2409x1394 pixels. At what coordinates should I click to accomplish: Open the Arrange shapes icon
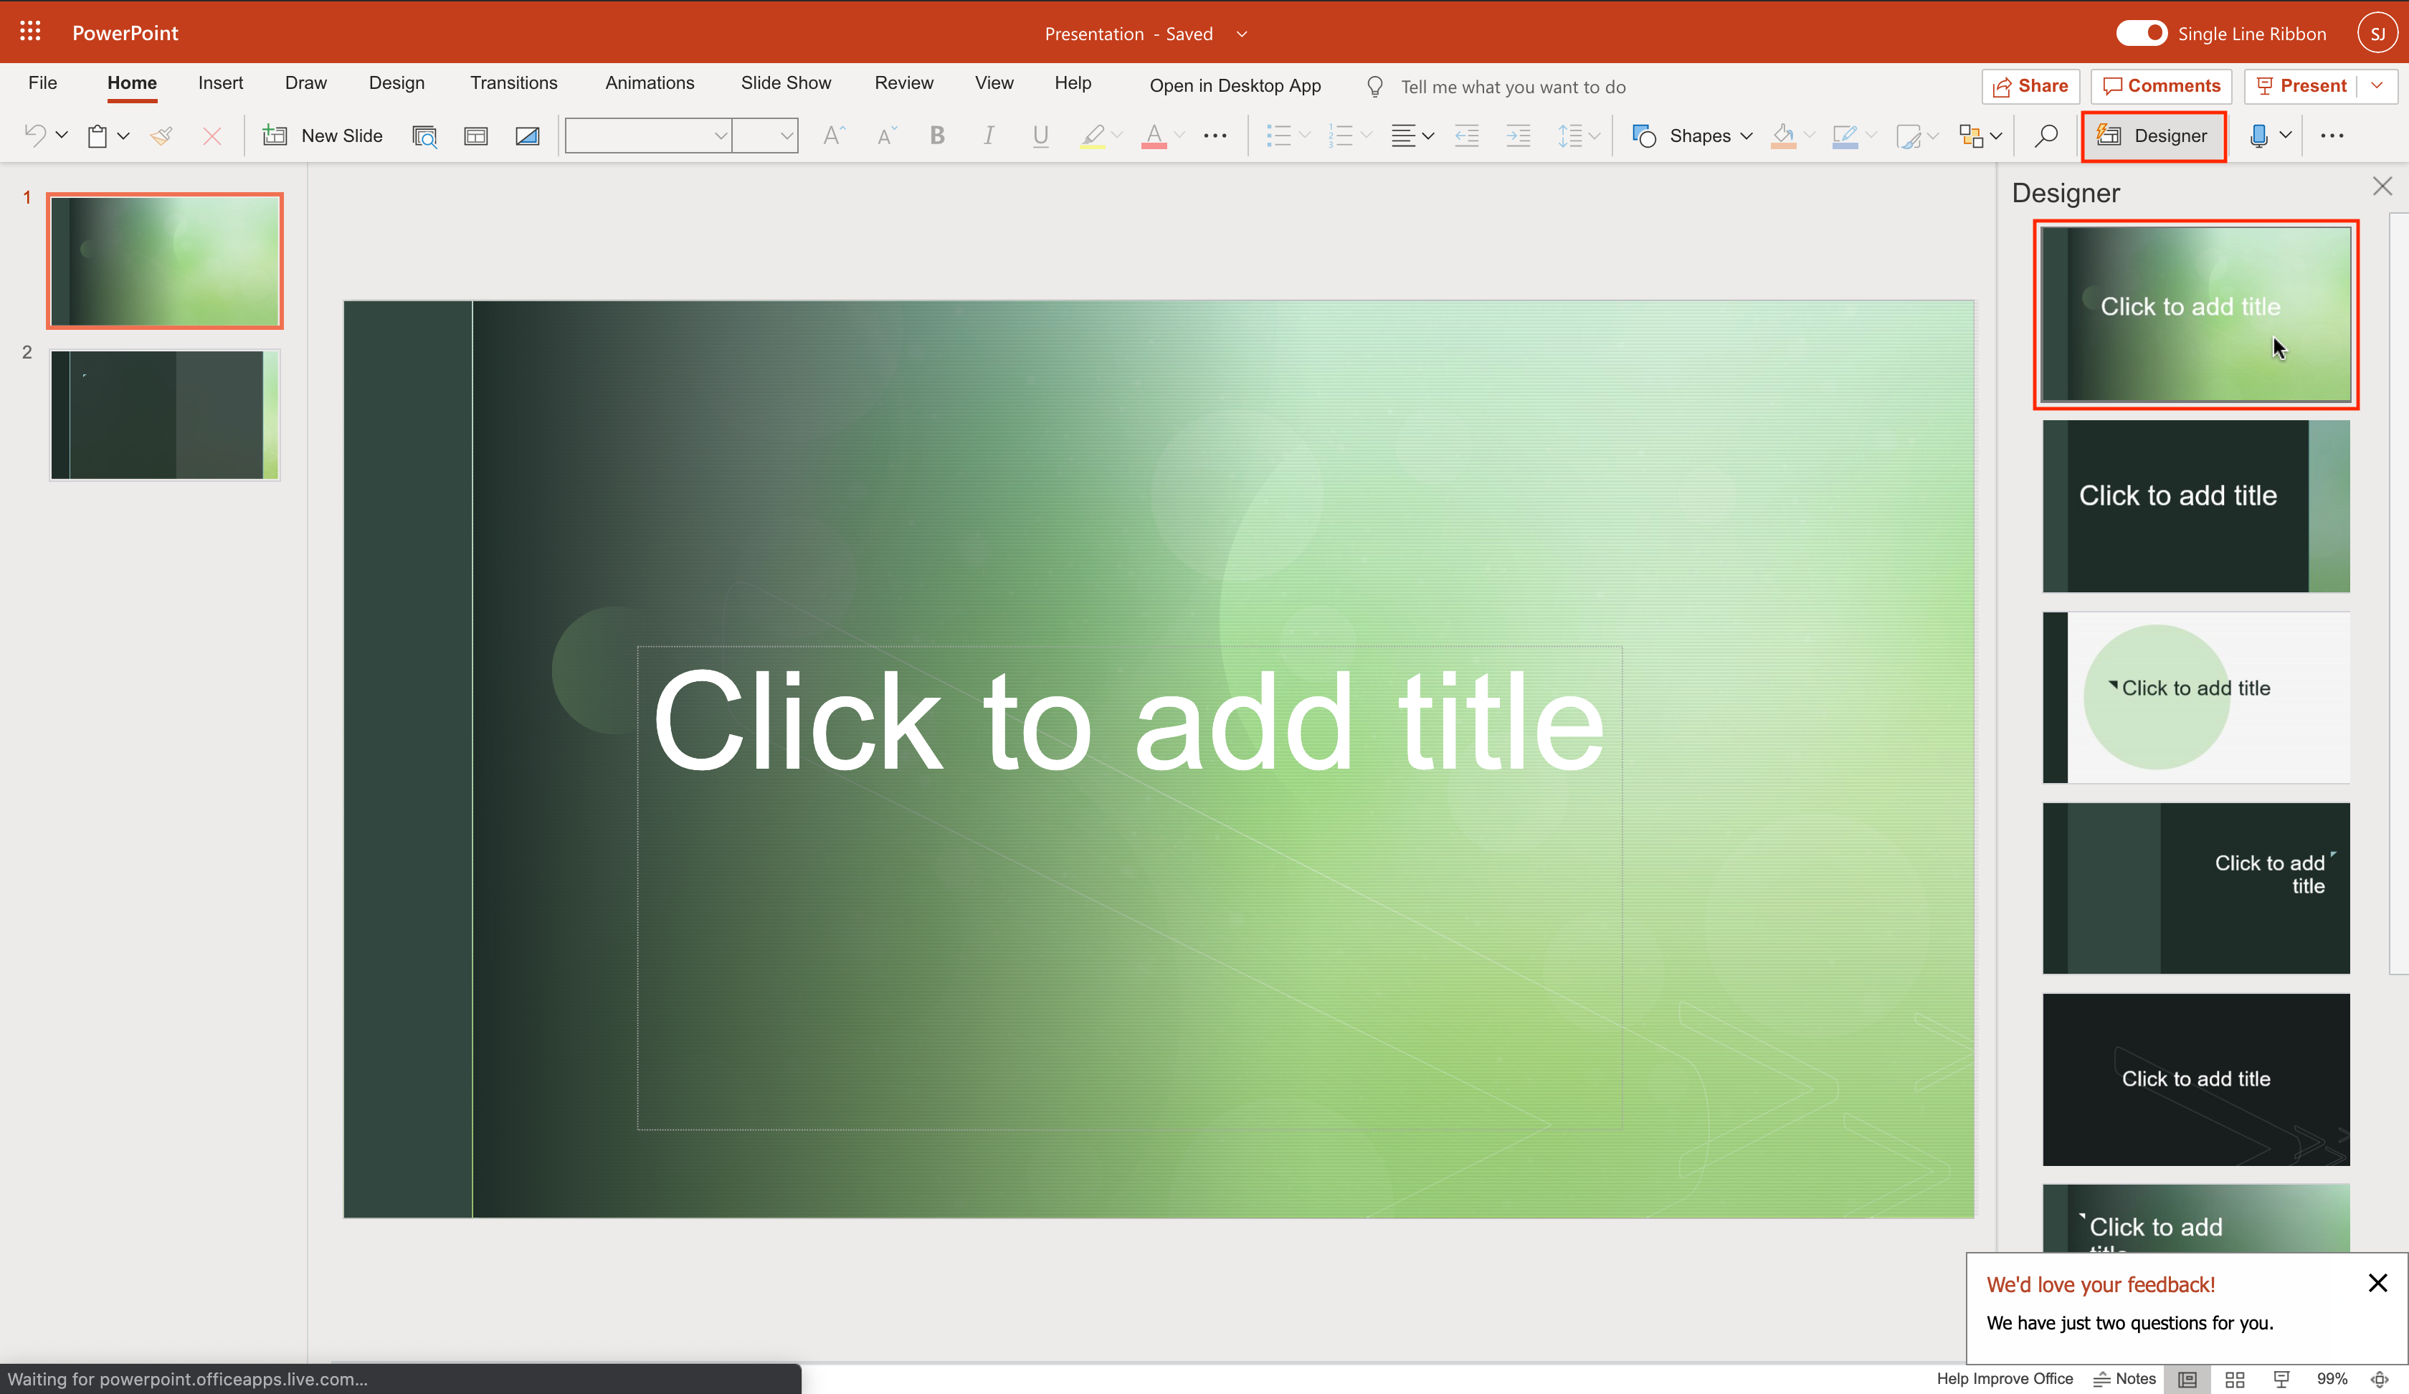pos(1971,136)
